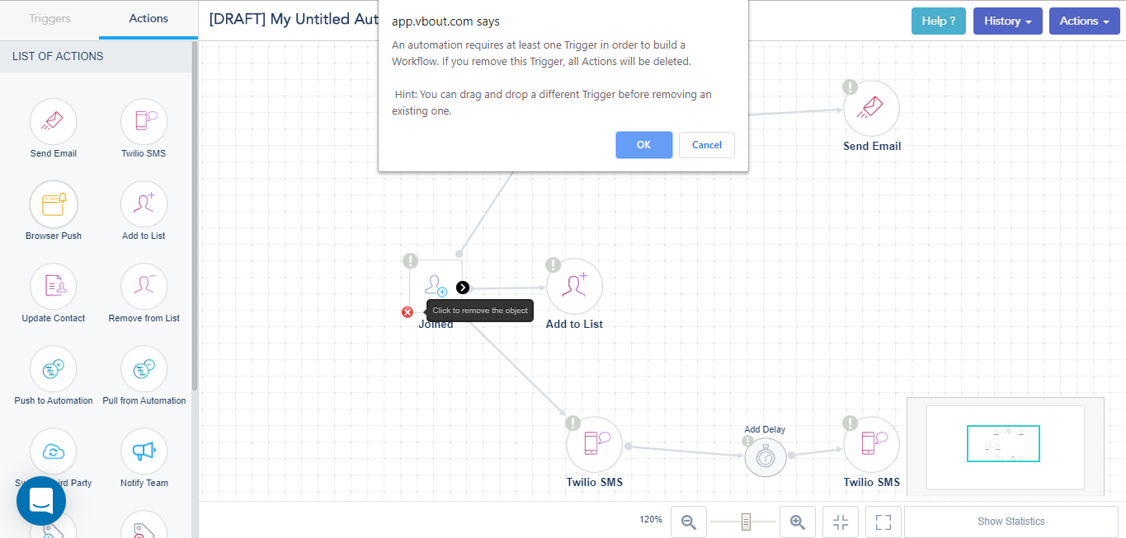Select the Add to List node on canvas
Image resolution: width=1126 pixels, height=538 pixels.
coord(574,286)
